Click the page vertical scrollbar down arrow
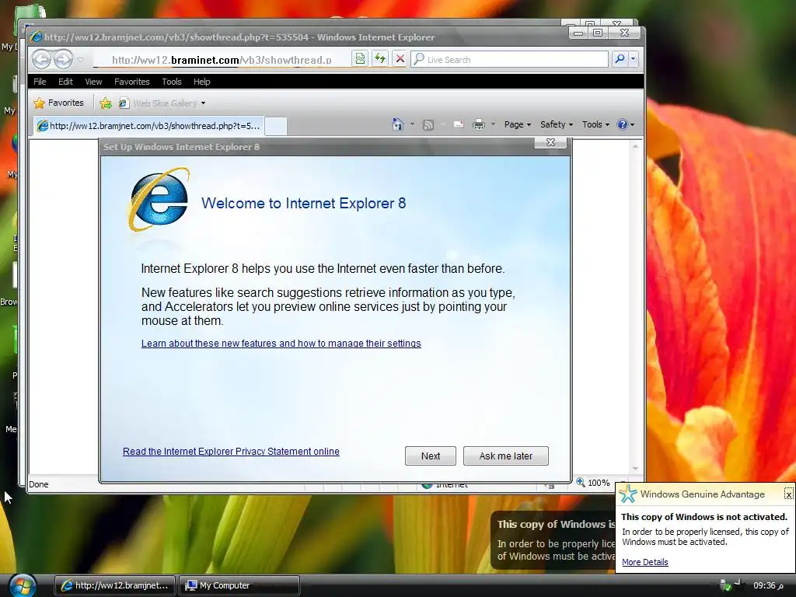Screen dimensions: 796x597 click(635, 468)
